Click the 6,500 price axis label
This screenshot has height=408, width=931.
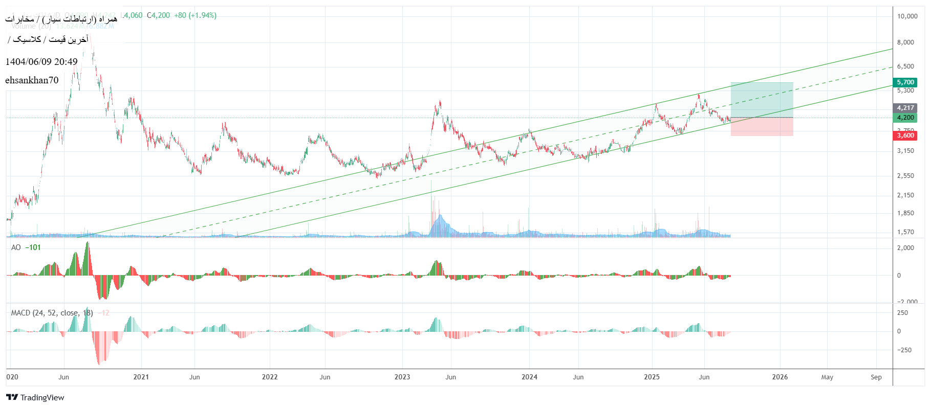[x=905, y=66]
